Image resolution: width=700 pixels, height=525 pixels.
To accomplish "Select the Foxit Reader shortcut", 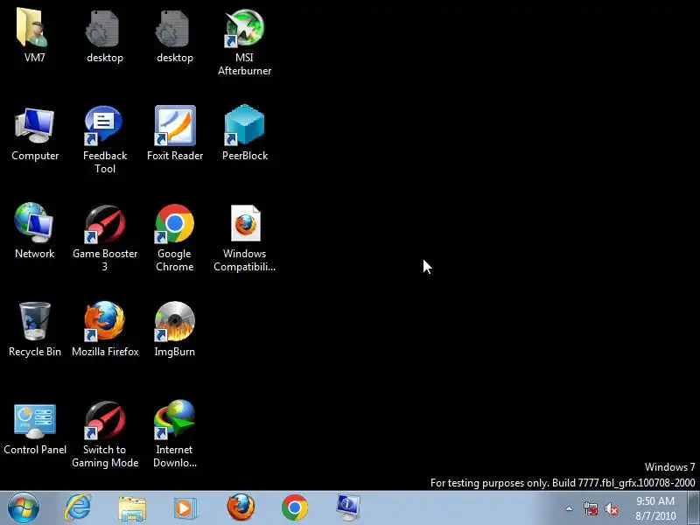I will pos(174,127).
